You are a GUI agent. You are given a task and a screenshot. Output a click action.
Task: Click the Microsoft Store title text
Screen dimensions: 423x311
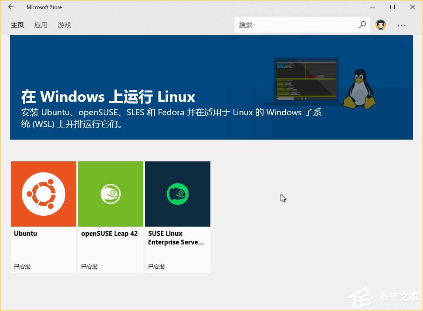[x=44, y=7]
